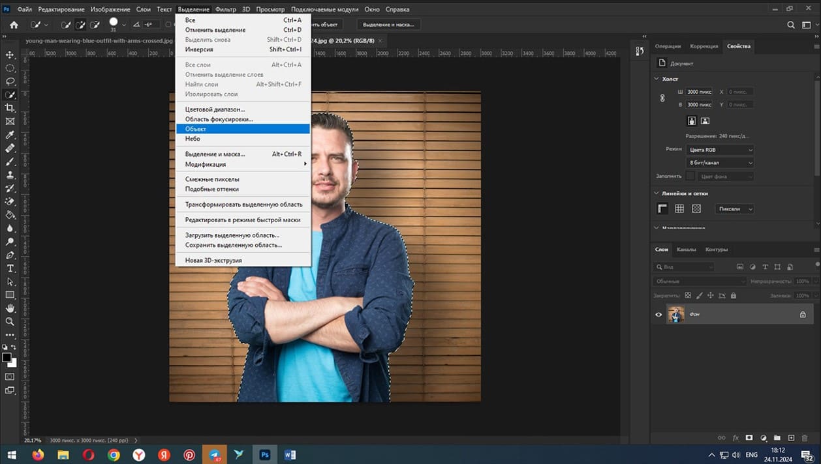Collapse the Холст section
The height and width of the screenshot is (464, 821).
pyautogui.click(x=657, y=79)
